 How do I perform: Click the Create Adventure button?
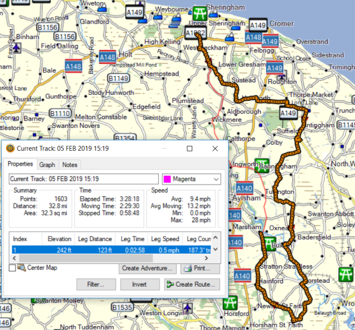pyautogui.click(x=147, y=269)
